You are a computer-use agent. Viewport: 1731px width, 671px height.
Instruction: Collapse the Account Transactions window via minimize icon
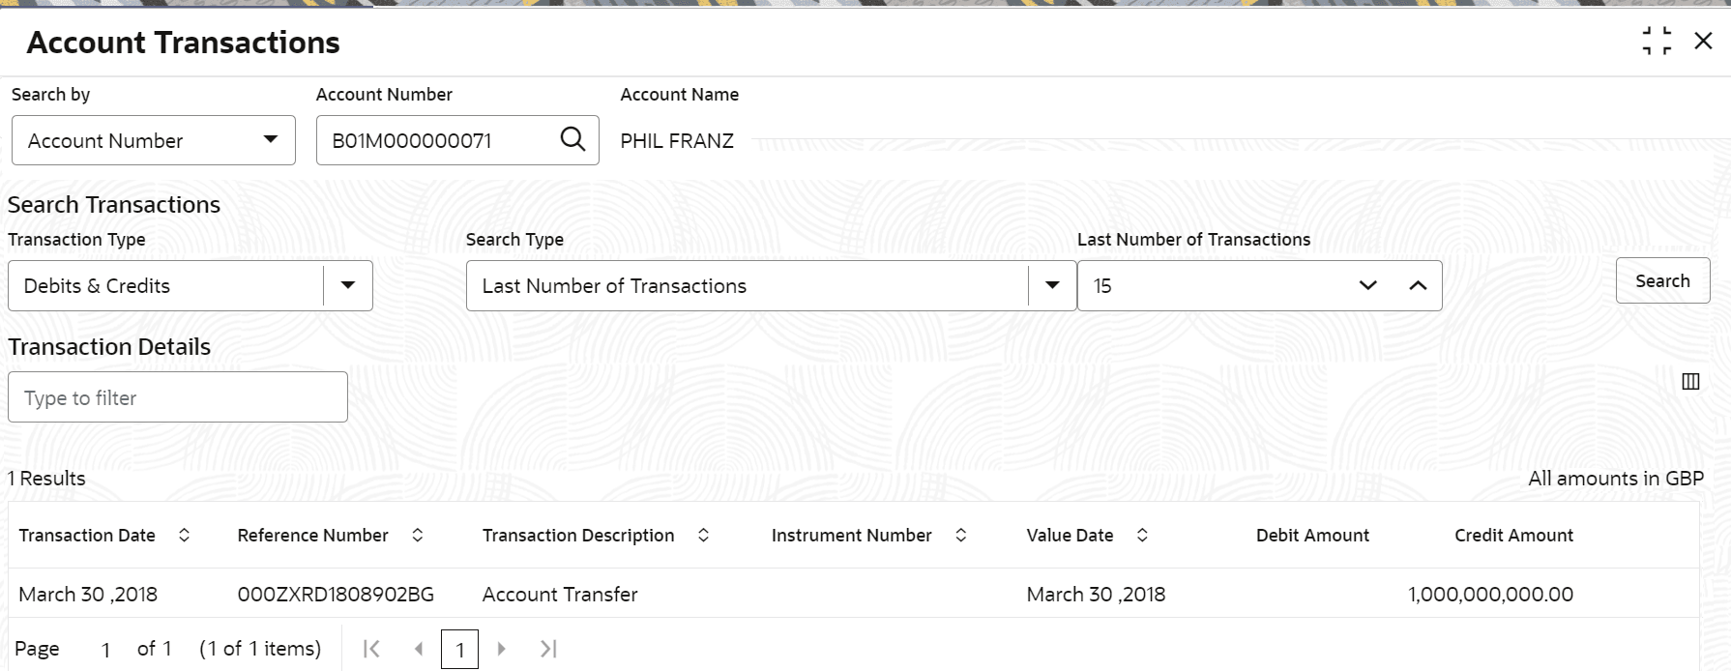pos(1657,41)
